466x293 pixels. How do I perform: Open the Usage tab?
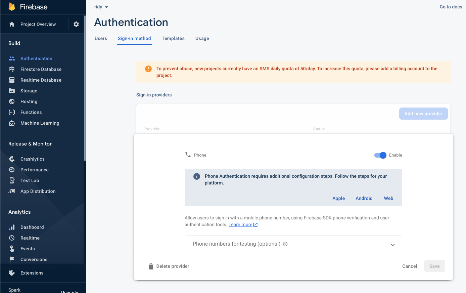coord(202,38)
